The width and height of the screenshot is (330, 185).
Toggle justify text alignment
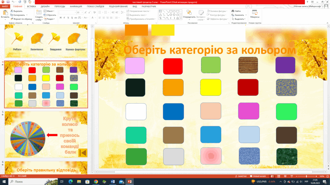pyautogui.click(x=111, y=17)
